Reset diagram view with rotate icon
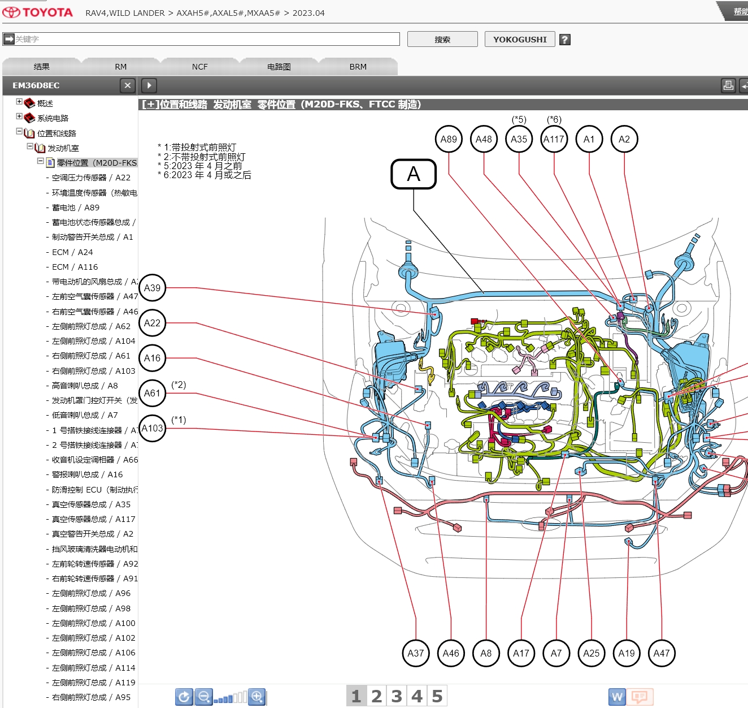Image resolution: width=748 pixels, height=708 pixels. pyautogui.click(x=184, y=697)
